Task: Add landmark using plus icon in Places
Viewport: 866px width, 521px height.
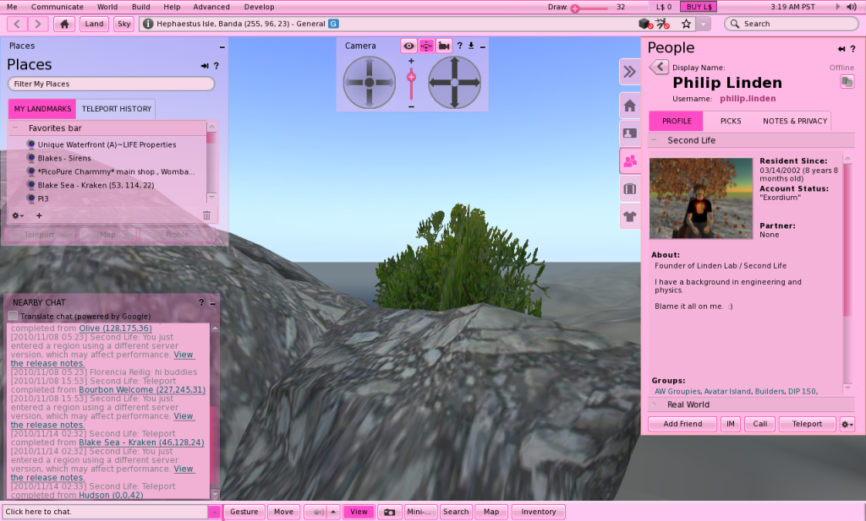Action: tap(39, 215)
